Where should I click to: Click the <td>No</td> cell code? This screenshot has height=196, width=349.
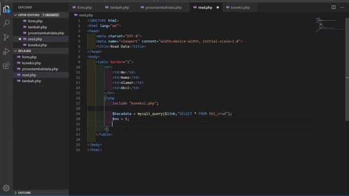124,72
